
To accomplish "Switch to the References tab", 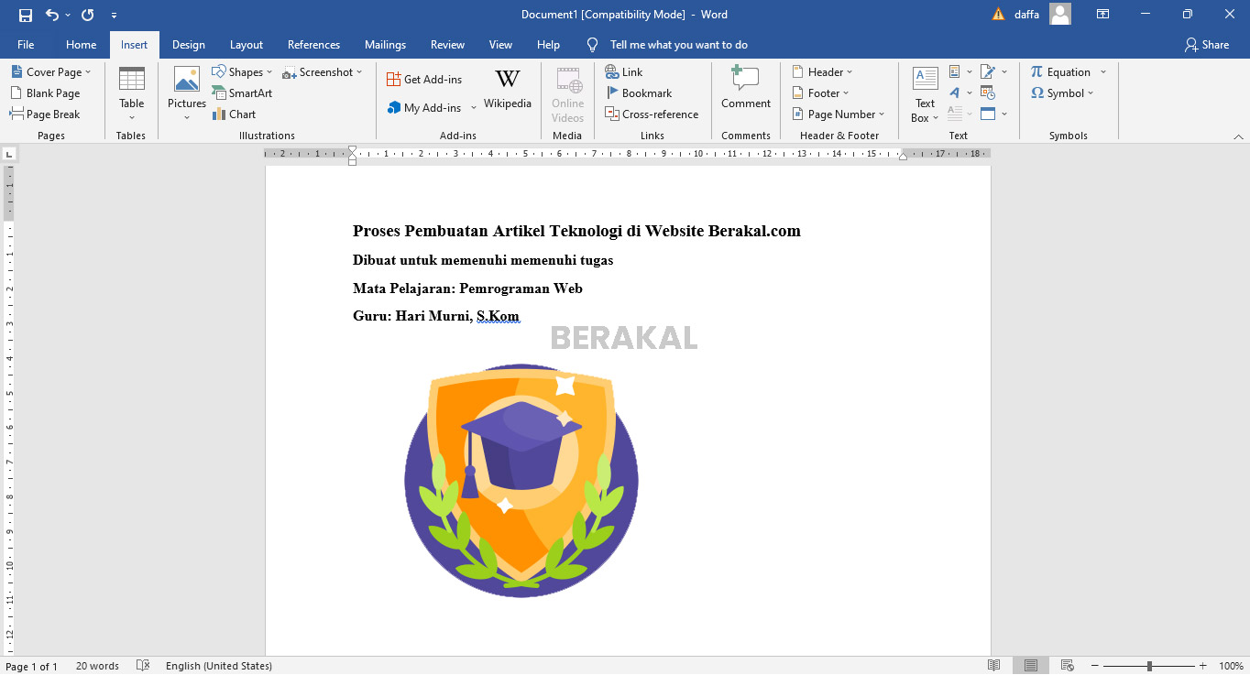I will click(x=314, y=45).
